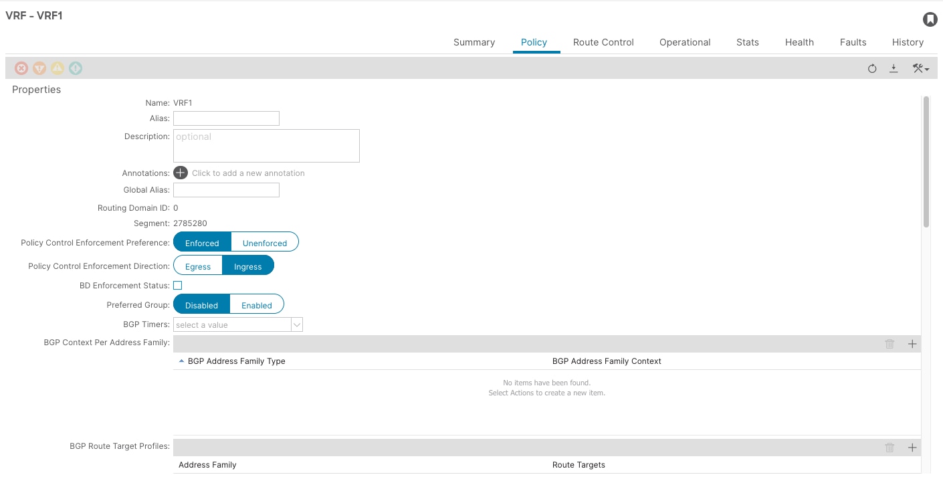Click into the Description text box
The width and height of the screenshot is (943, 483).
point(266,146)
